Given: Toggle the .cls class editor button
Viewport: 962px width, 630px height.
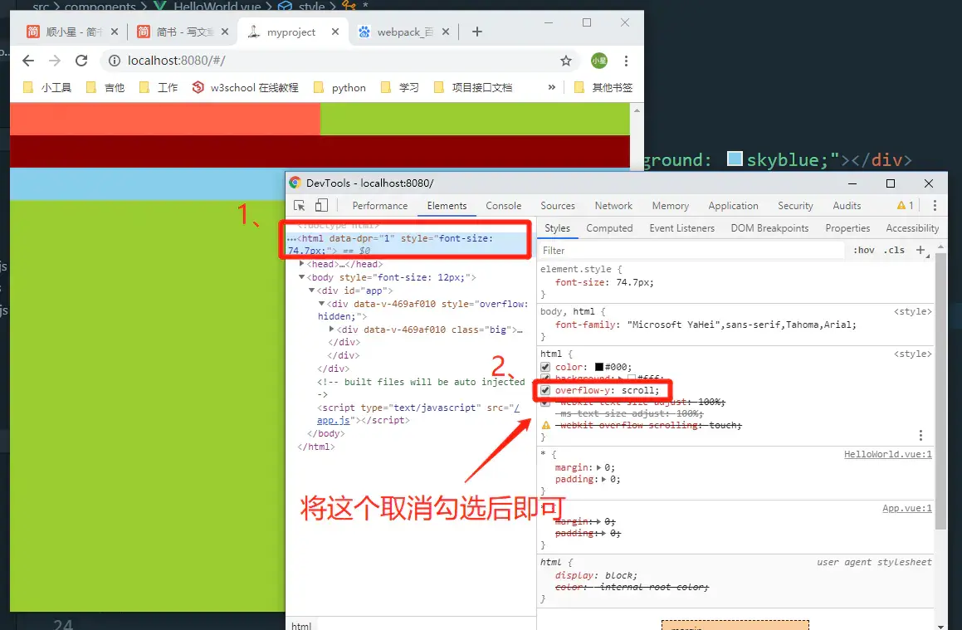Looking at the screenshot, I should point(894,250).
